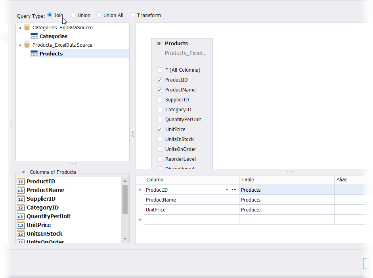Viewport: 373px width, 278px height.
Task: Click the ProductID integer type icon
Action: (21, 182)
